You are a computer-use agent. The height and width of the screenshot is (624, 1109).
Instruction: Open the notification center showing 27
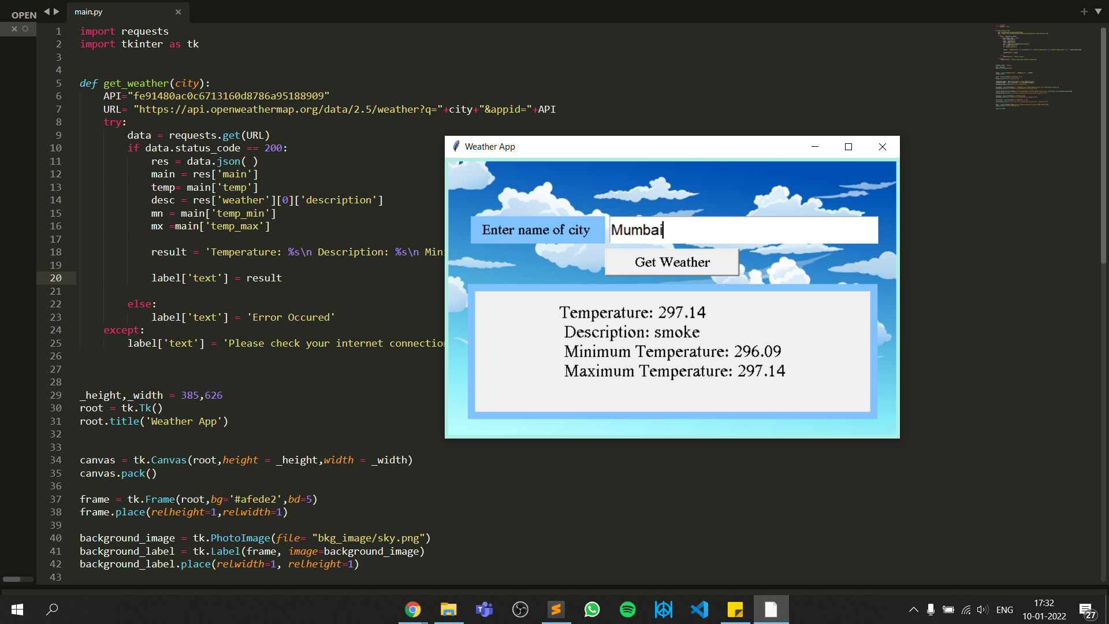pyautogui.click(x=1086, y=610)
